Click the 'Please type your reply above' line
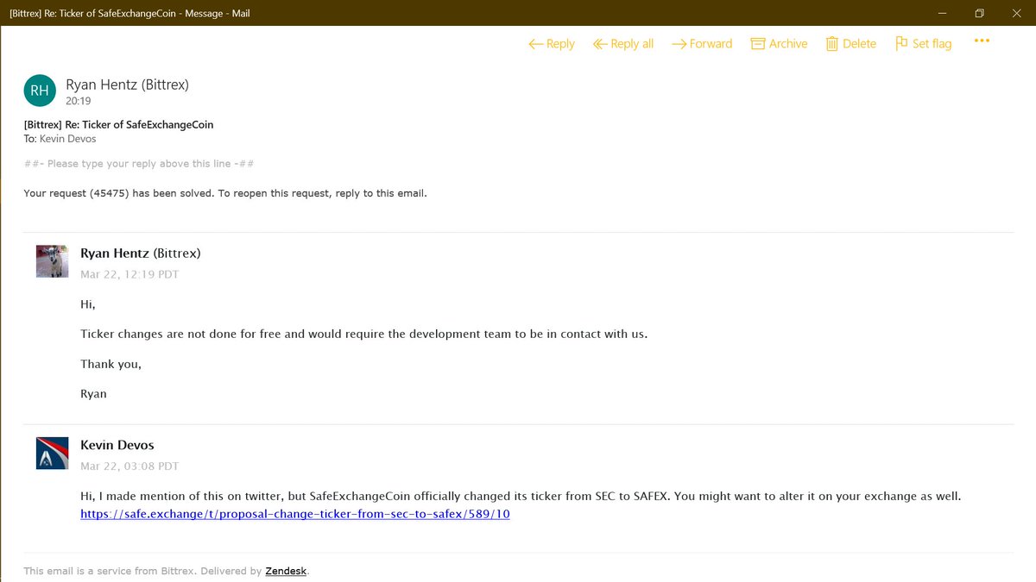Image resolution: width=1036 pixels, height=582 pixels. tap(138, 164)
